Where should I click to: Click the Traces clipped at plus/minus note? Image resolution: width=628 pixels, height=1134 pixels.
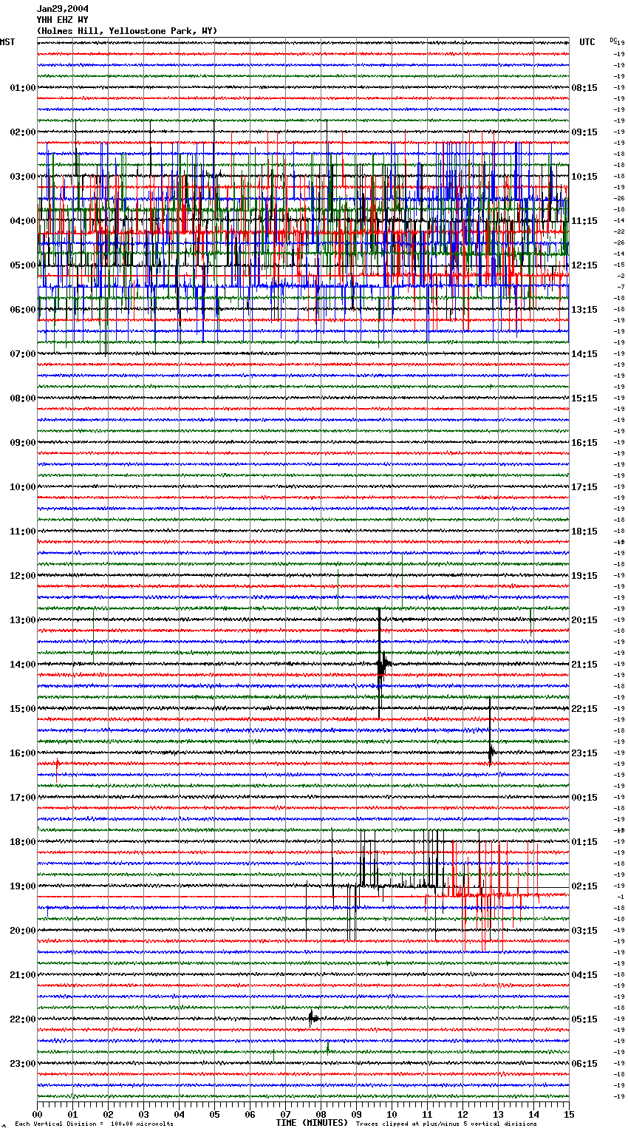pyautogui.click(x=447, y=1124)
